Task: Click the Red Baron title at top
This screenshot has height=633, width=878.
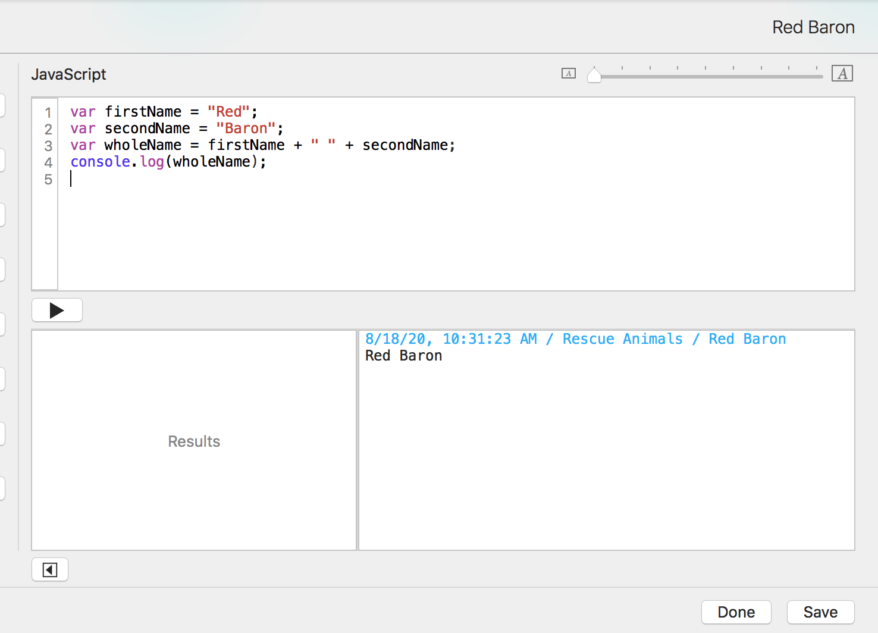Action: [x=813, y=27]
